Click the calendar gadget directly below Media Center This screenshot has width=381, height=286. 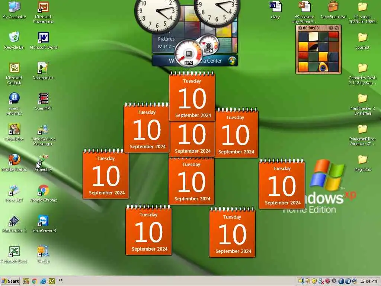[x=192, y=96]
